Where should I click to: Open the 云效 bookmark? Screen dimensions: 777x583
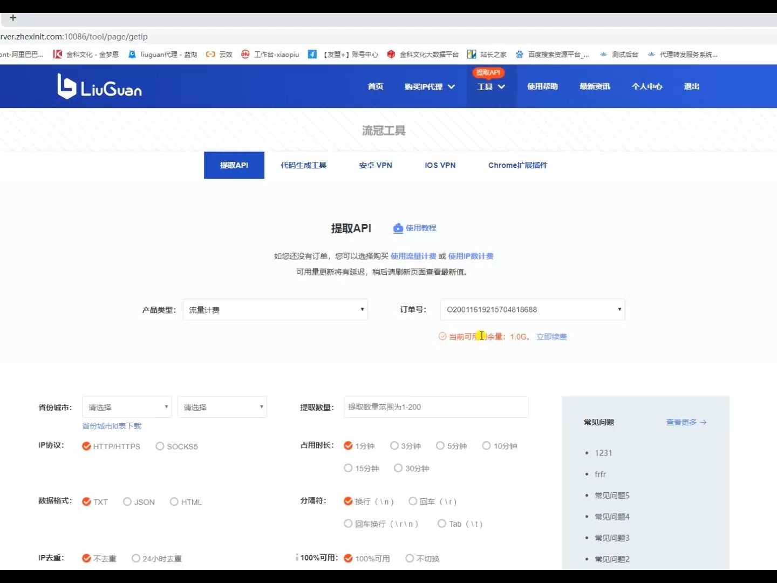tap(219, 55)
